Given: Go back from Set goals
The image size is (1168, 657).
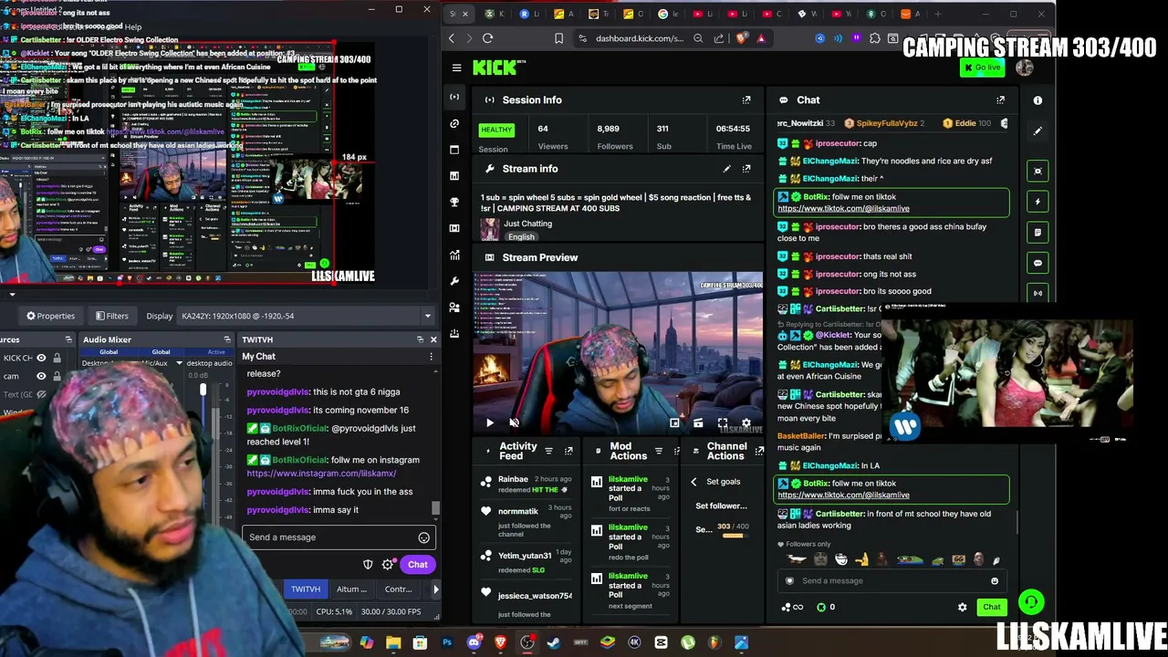Looking at the screenshot, I should click(x=693, y=482).
